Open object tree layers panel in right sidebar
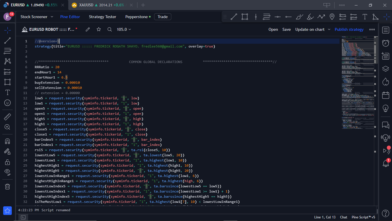The width and height of the screenshot is (392, 221). 385,68
